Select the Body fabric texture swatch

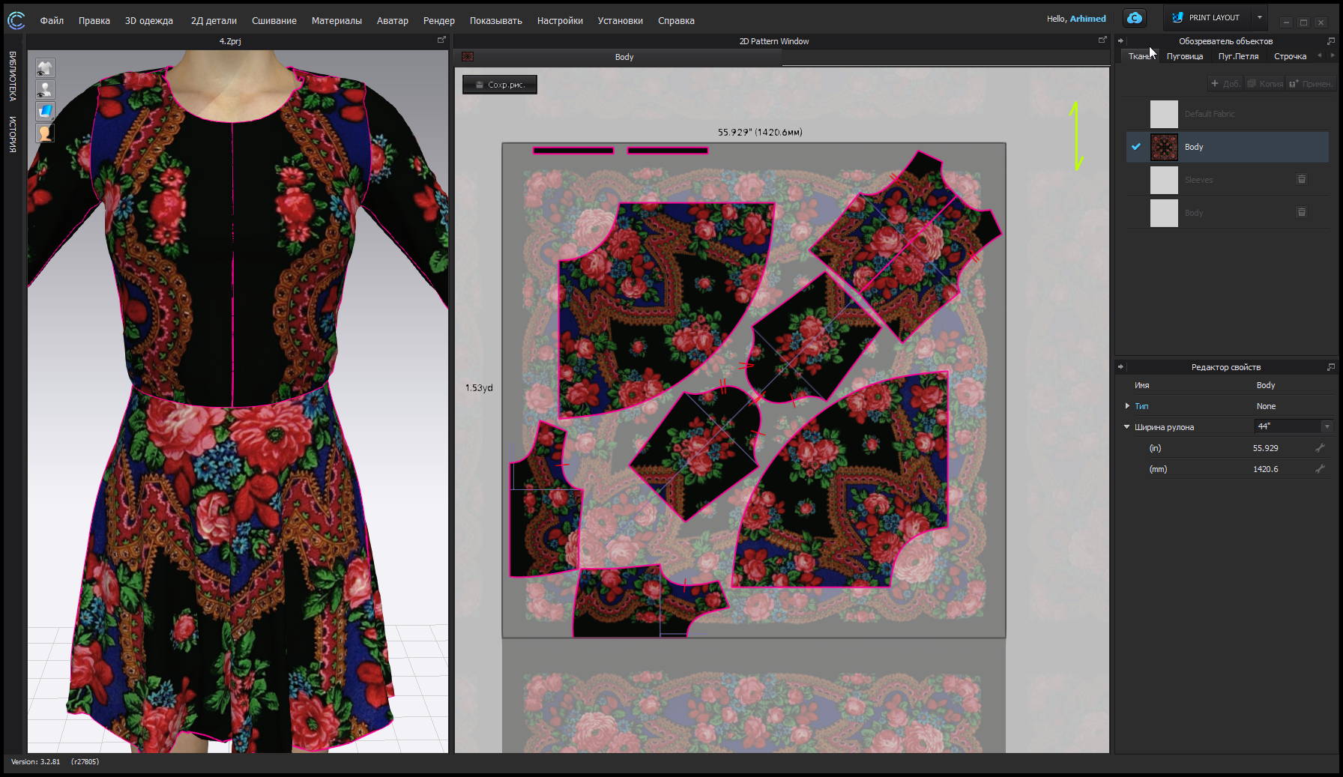(1164, 147)
